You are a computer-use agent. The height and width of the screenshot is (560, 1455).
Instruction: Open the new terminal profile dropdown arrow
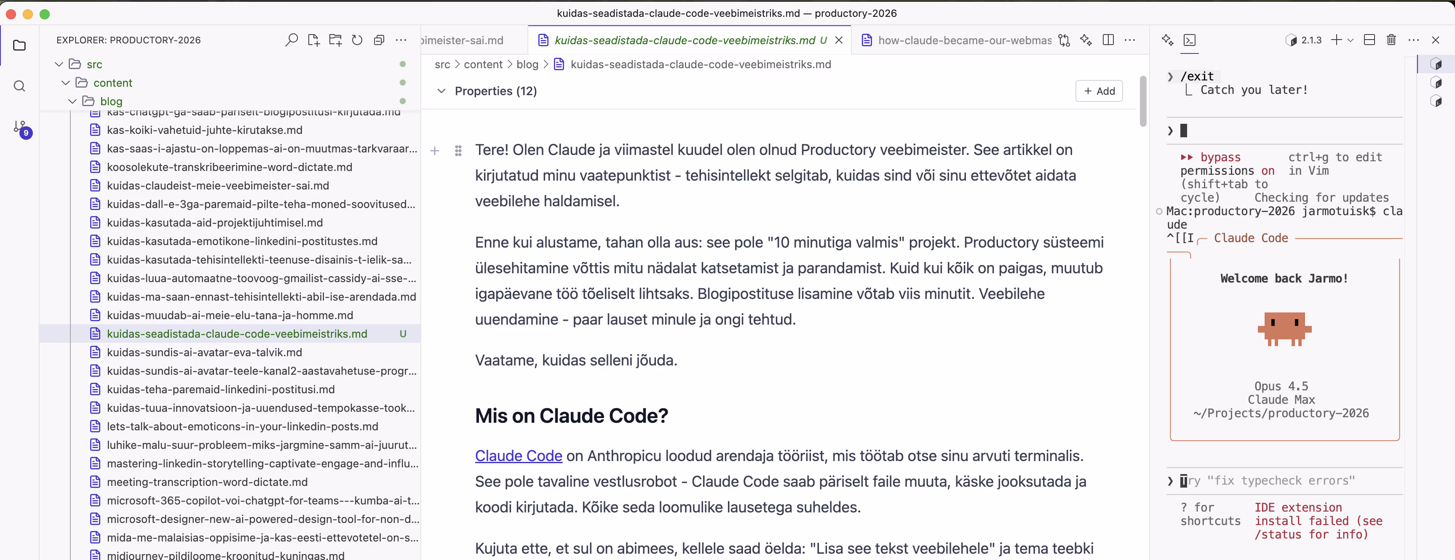[1351, 40]
